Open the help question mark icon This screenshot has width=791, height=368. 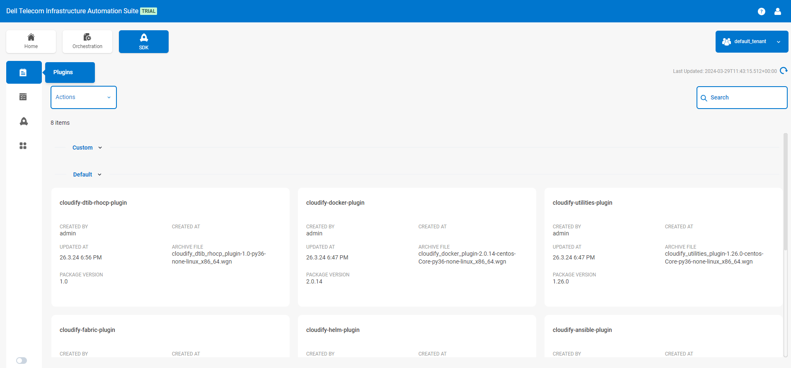[x=761, y=12]
